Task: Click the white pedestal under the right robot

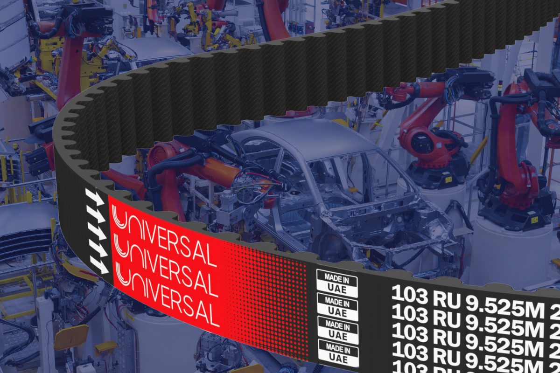Action: [509, 252]
